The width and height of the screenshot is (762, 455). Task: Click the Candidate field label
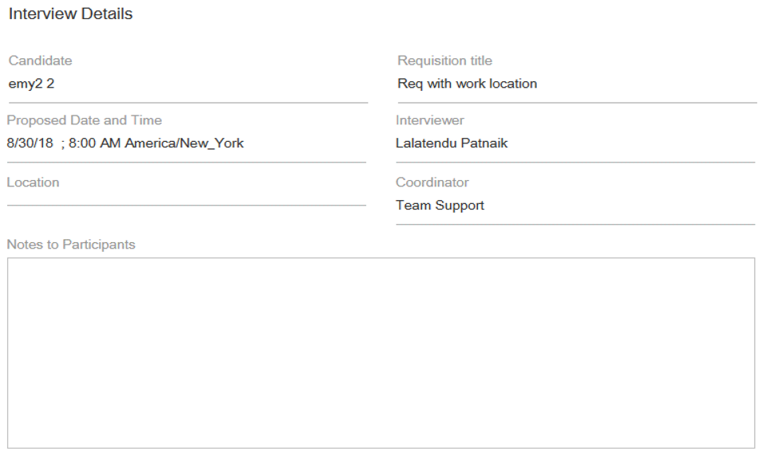click(x=40, y=61)
